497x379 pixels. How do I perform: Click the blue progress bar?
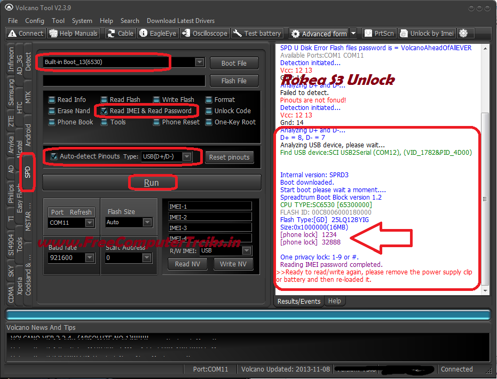coord(248,315)
